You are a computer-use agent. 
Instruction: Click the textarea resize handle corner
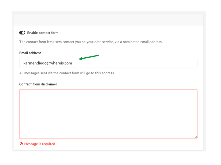tap(196, 137)
